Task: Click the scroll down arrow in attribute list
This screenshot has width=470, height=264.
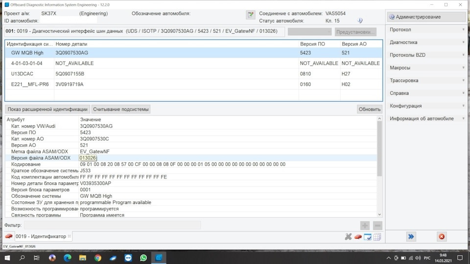Action: click(379, 214)
